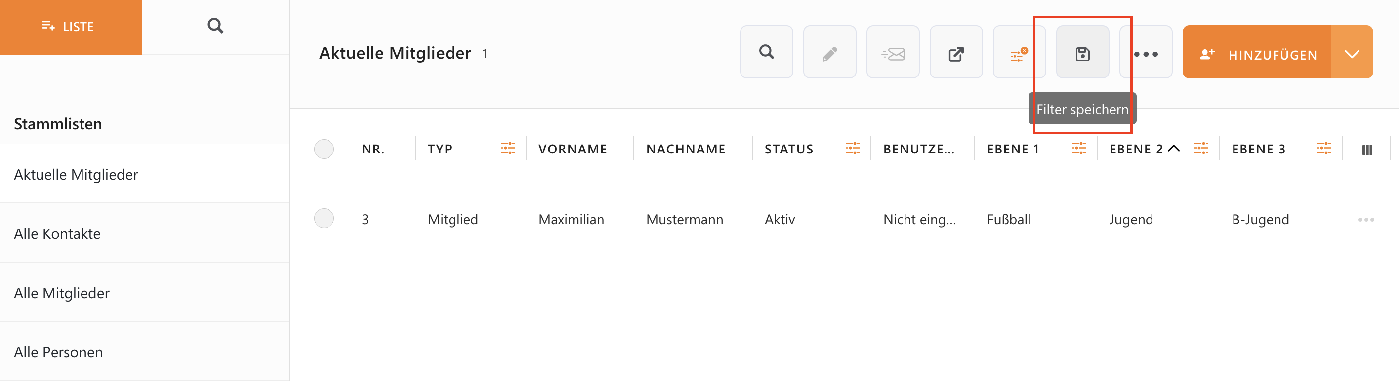Click the 'Jugend' cell
Screen dimensions: 1399x381
click(1131, 219)
